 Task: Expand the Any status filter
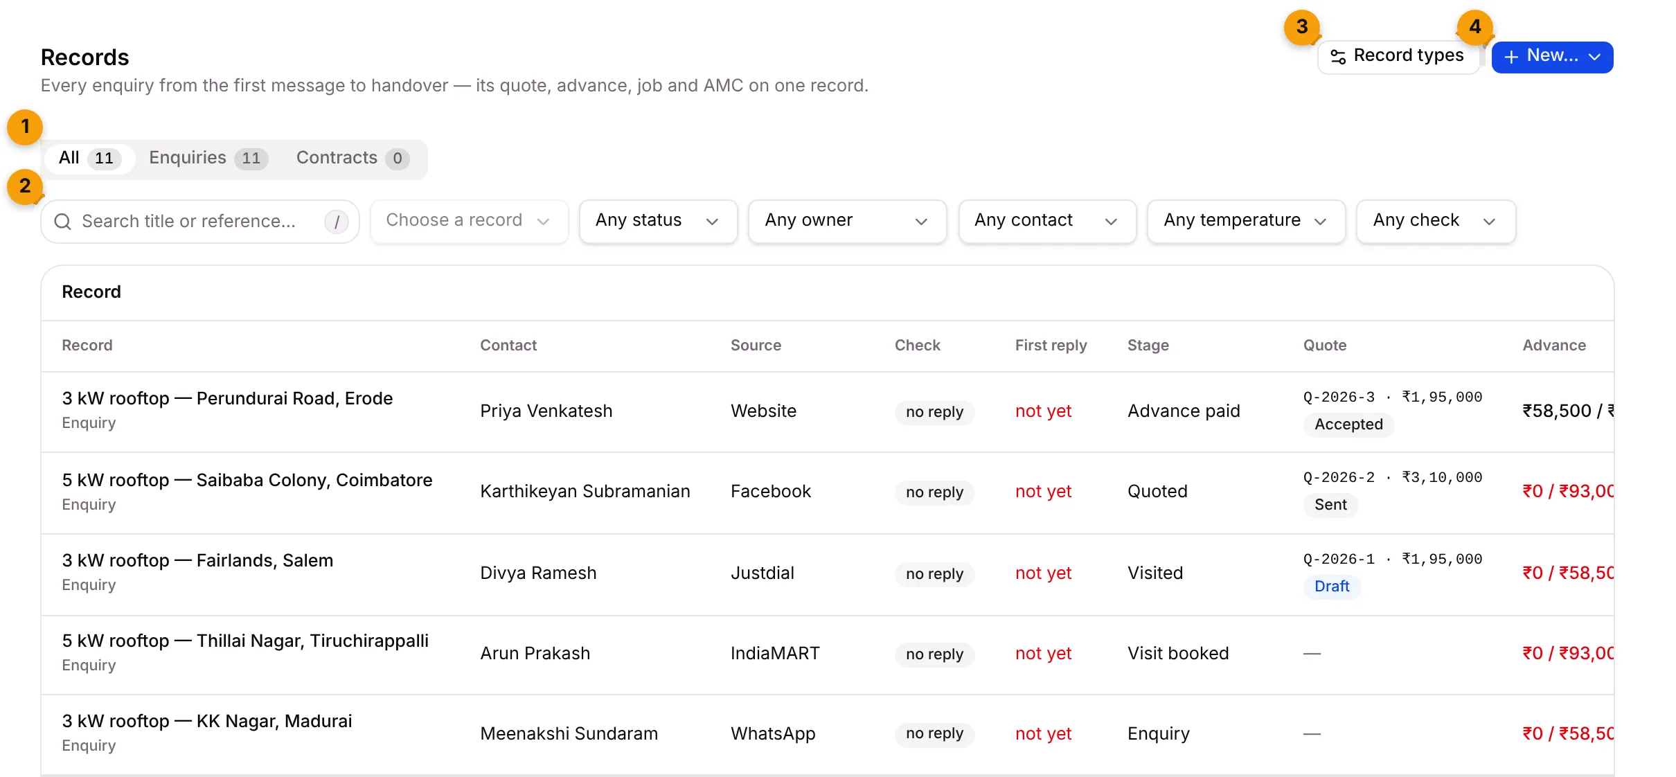[658, 221]
